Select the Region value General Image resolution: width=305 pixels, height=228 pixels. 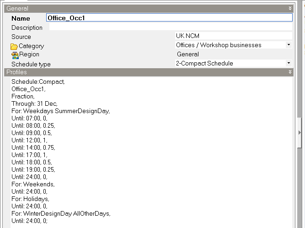click(187, 54)
